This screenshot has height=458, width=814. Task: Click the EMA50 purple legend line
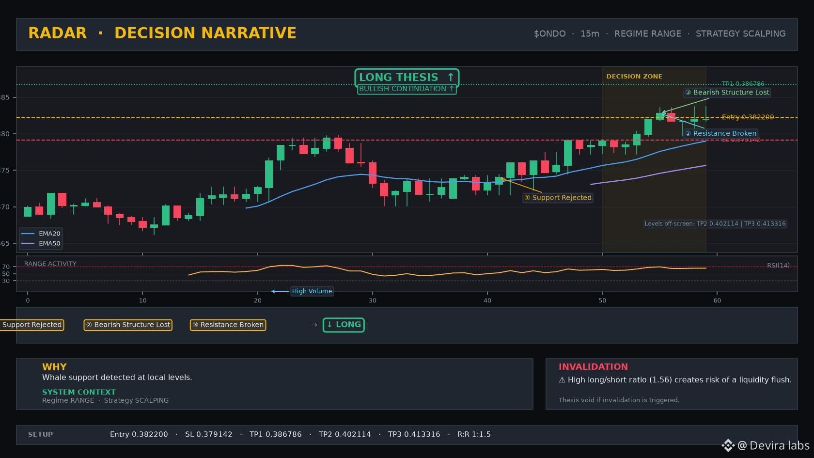point(28,243)
